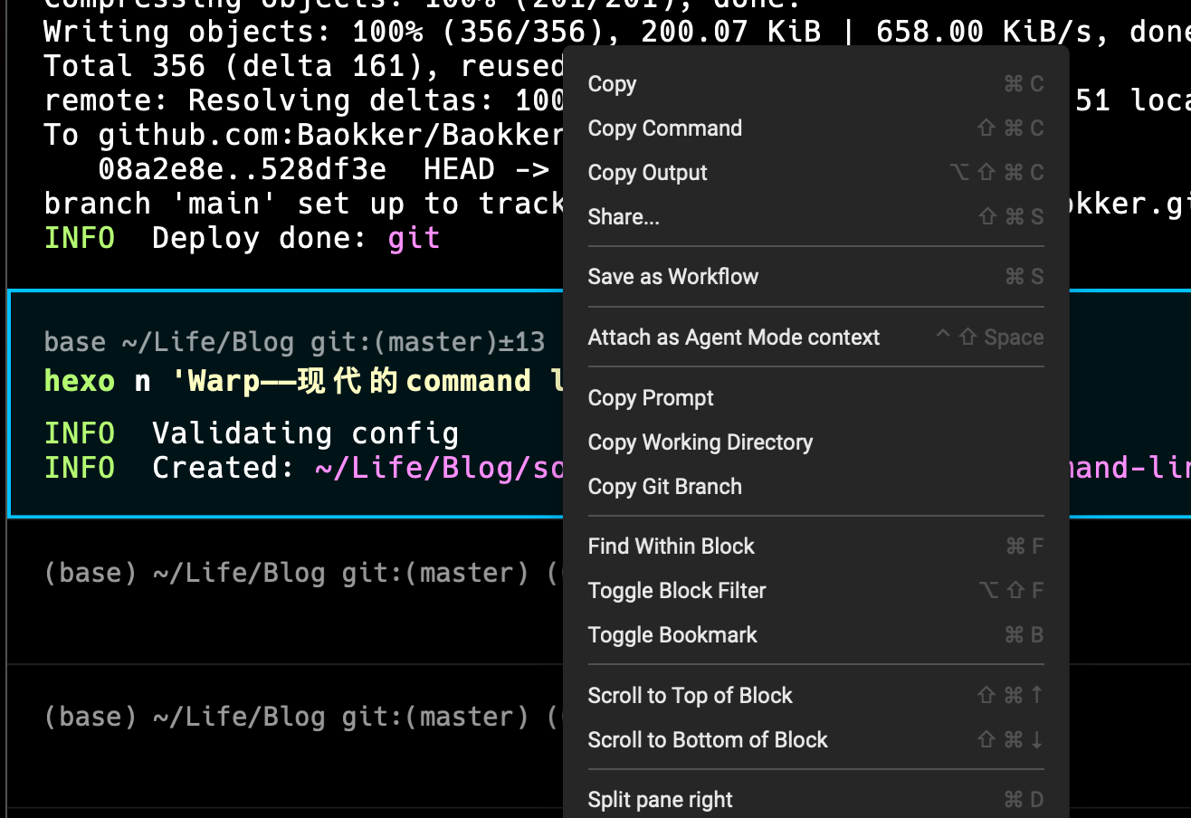Open the Share... option
Screen dimensions: 1191x818
(815, 217)
